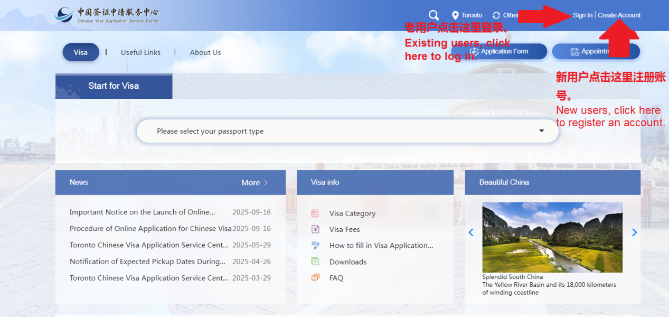The height and width of the screenshot is (317, 669).
Task: Click the Chinese Visa Application Service Center logo
Action: click(107, 15)
